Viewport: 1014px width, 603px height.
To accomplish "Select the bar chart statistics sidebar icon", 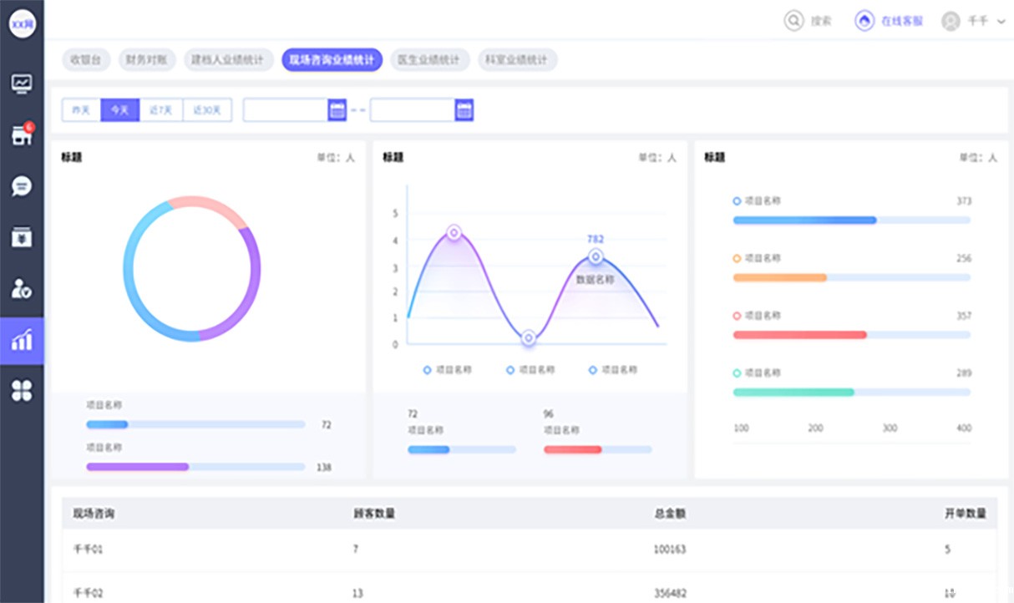I will [x=22, y=340].
